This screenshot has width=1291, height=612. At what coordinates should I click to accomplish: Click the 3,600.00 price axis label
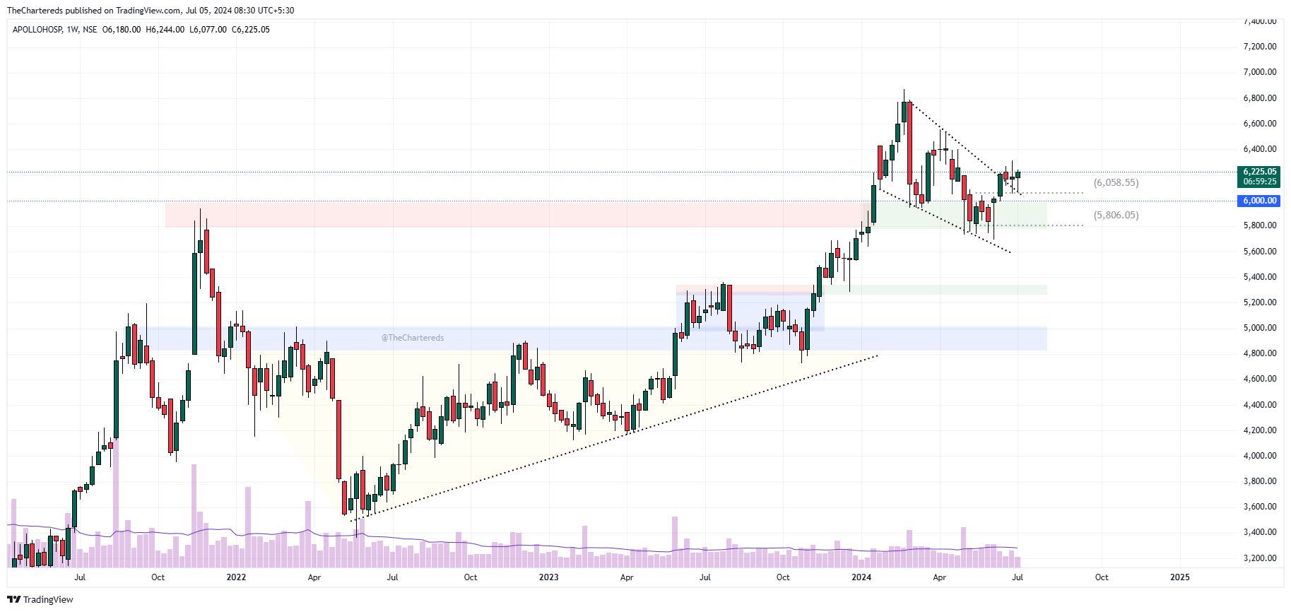click(x=1260, y=507)
